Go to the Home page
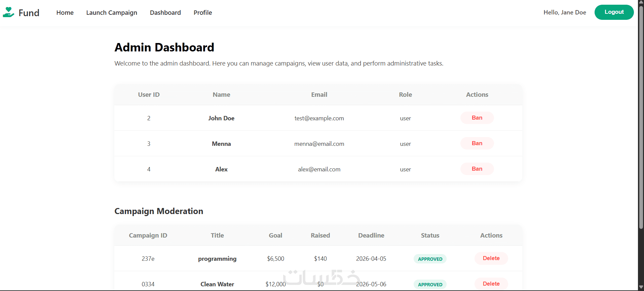644x291 pixels. click(65, 13)
